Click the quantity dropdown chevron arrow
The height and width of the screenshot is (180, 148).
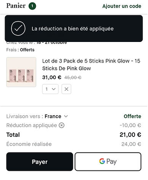tap(54, 89)
